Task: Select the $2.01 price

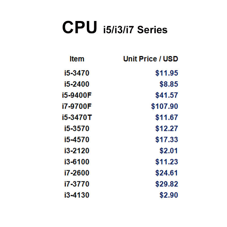Action: pyautogui.click(x=169, y=151)
